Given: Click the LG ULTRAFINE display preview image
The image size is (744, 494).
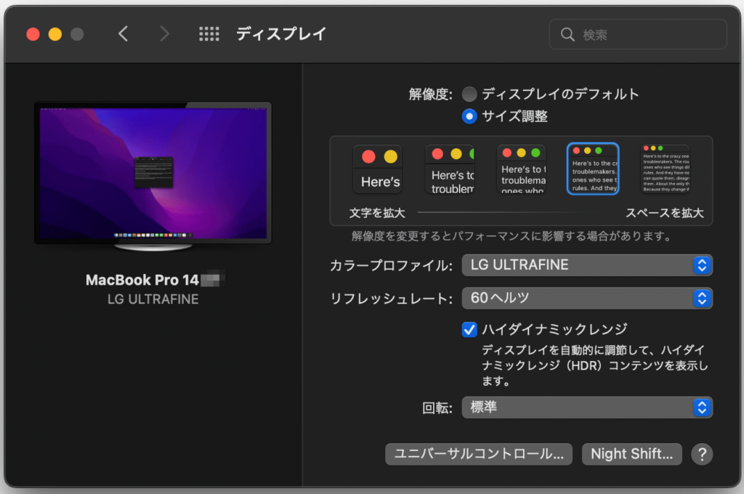Looking at the screenshot, I should click(153, 176).
